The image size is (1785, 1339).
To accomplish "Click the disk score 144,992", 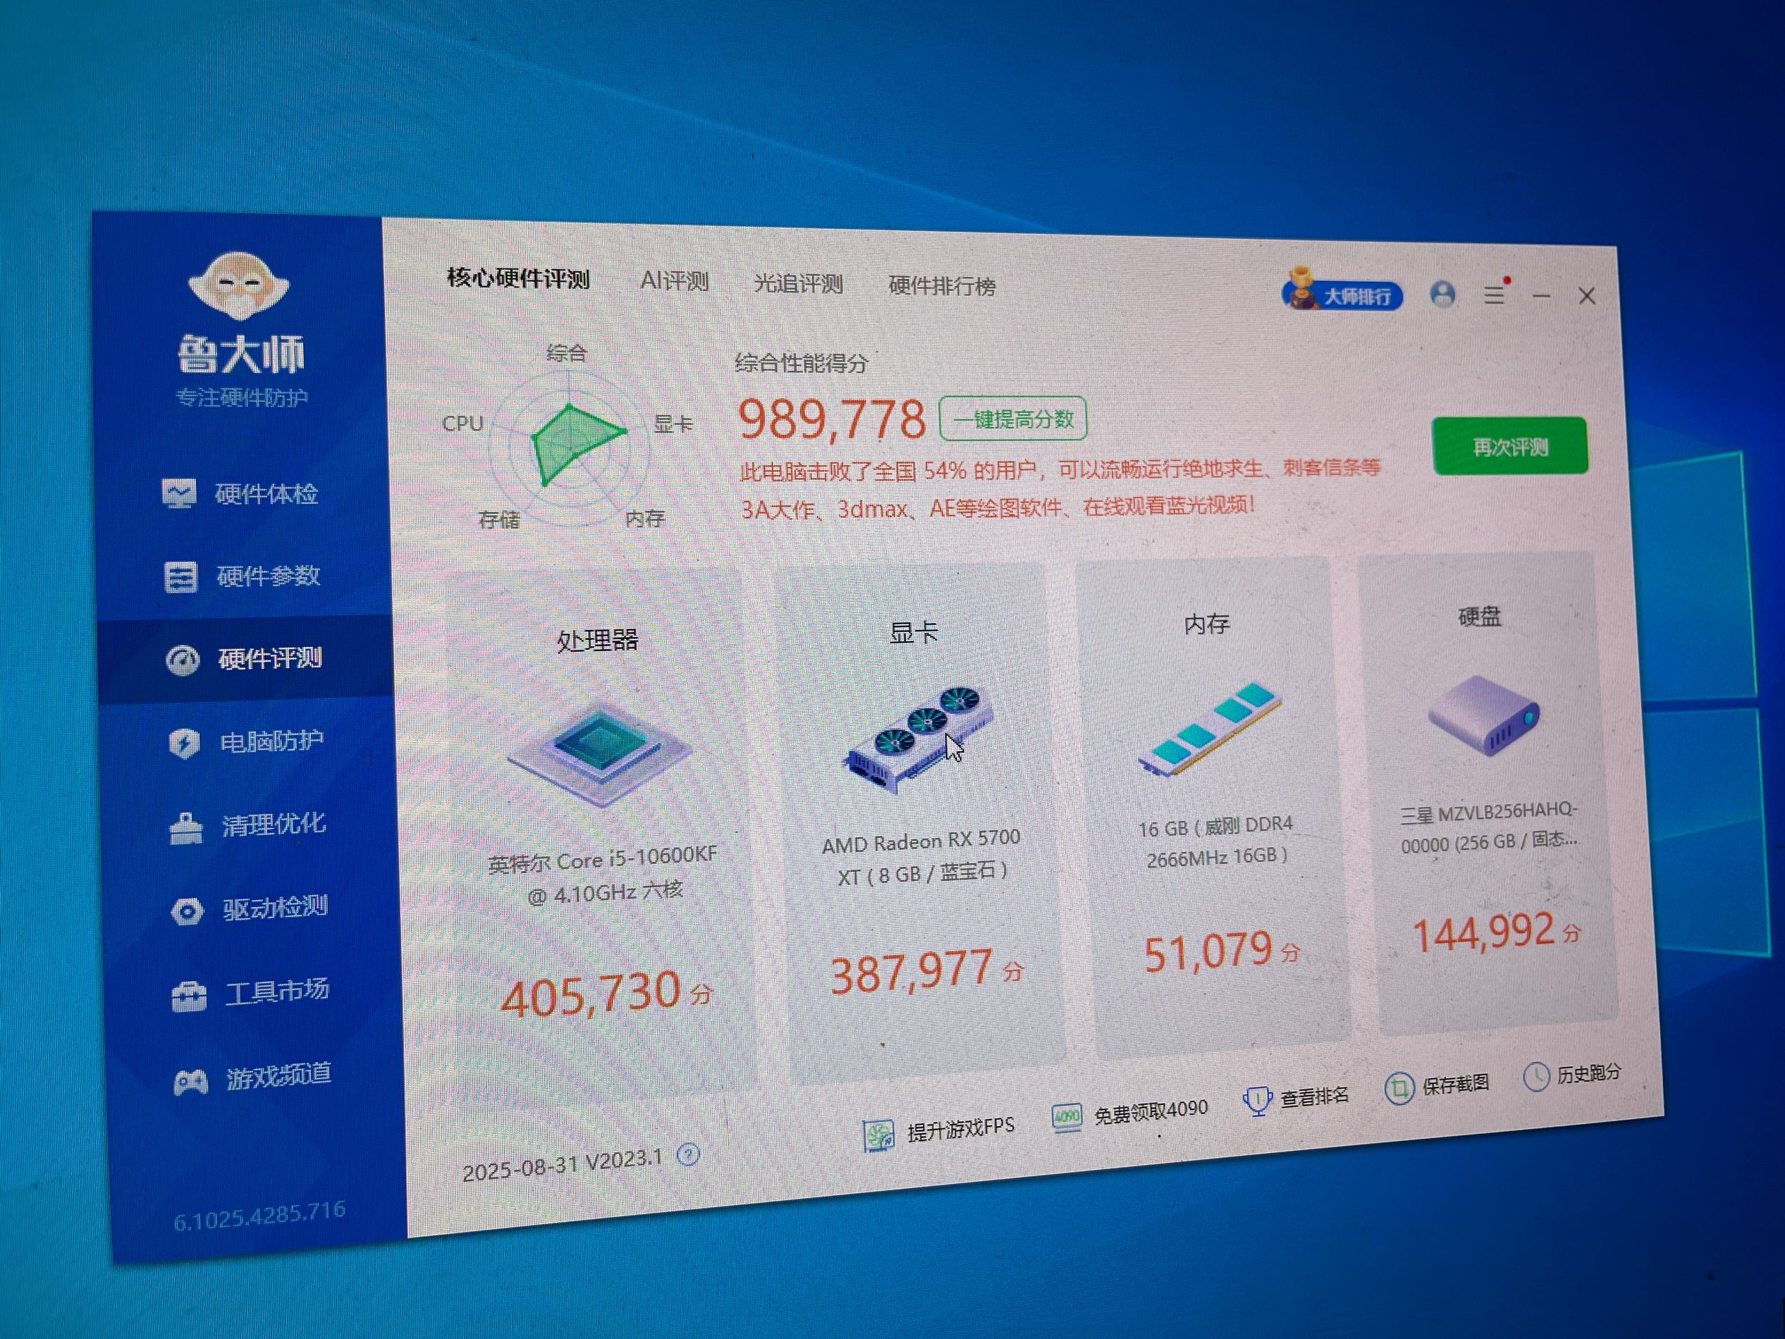I will pyautogui.click(x=1483, y=932).
